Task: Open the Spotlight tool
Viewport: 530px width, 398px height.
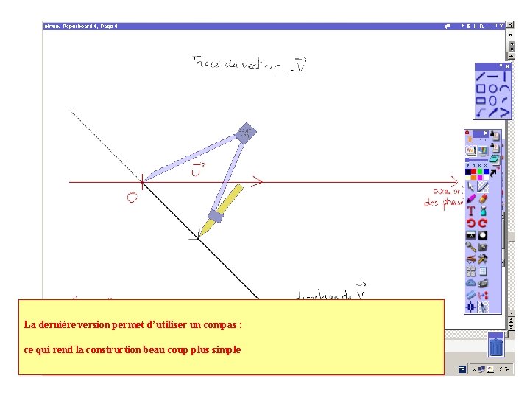Action: click(483, 235)
